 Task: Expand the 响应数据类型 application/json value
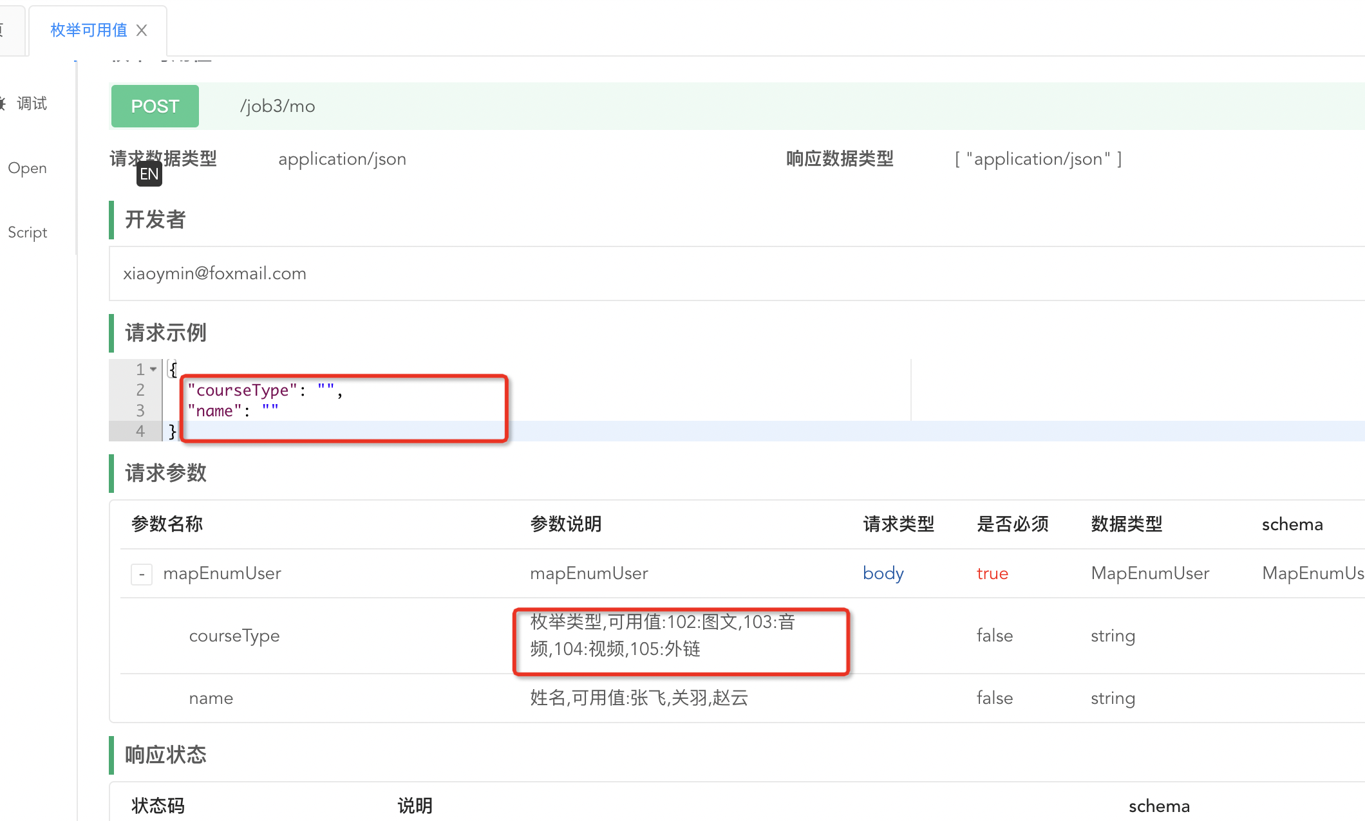[1039, 158]
